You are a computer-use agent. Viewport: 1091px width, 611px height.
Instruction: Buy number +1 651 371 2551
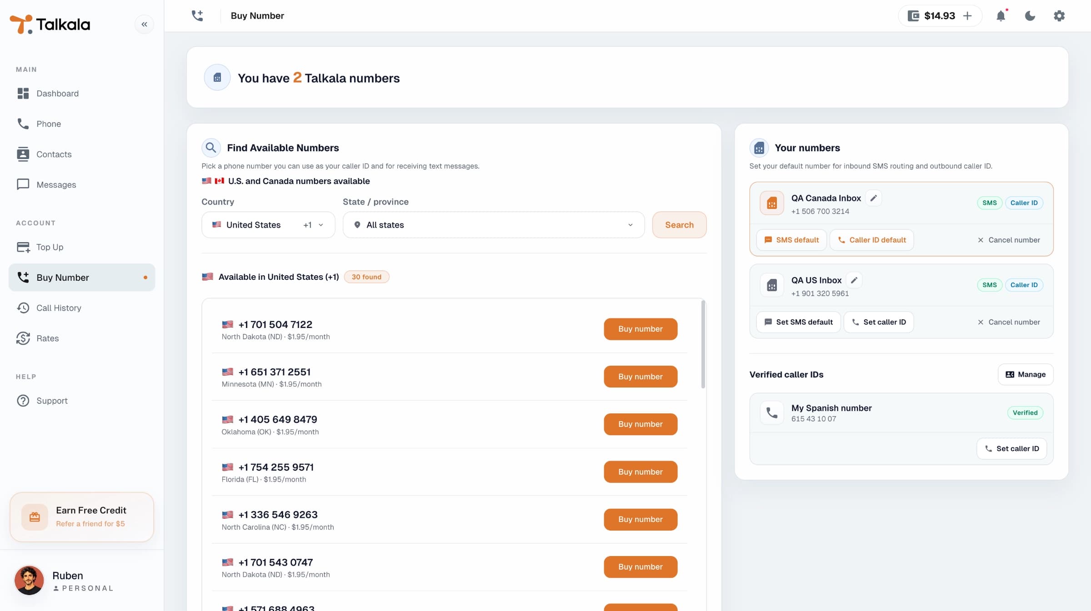(641, 377)
